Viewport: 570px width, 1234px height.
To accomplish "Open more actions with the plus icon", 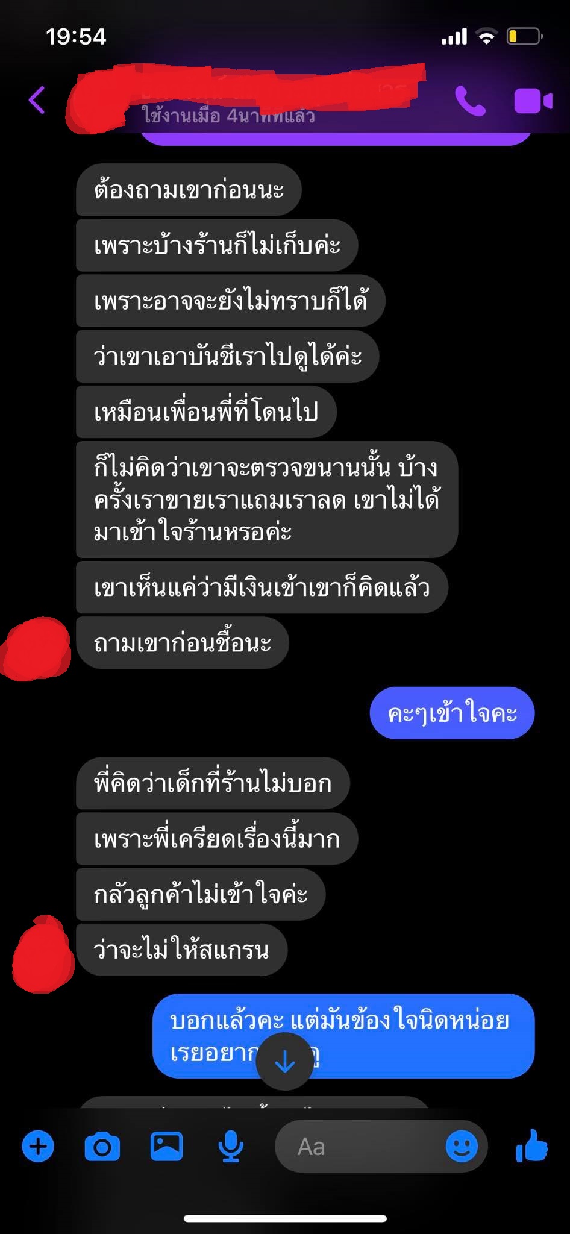I will [38, 1146].
